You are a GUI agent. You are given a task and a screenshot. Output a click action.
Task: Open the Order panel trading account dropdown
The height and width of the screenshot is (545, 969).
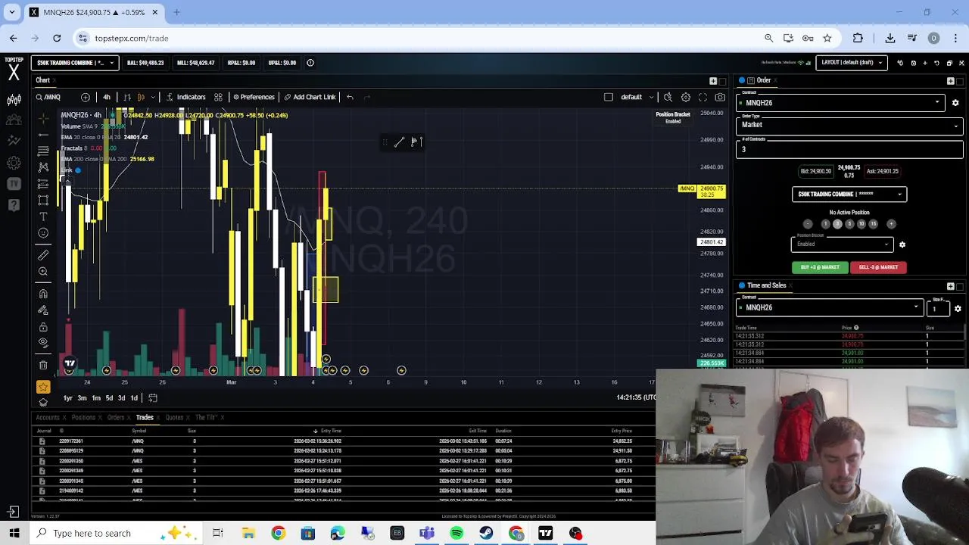pyautogui.click(x=849, y=195)
